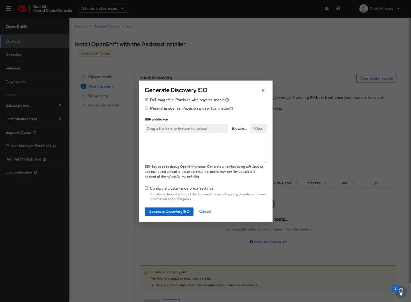This screenshot has width=411, height=302.
Task: Select Minimal image file radio option
Action: [147, 108]
